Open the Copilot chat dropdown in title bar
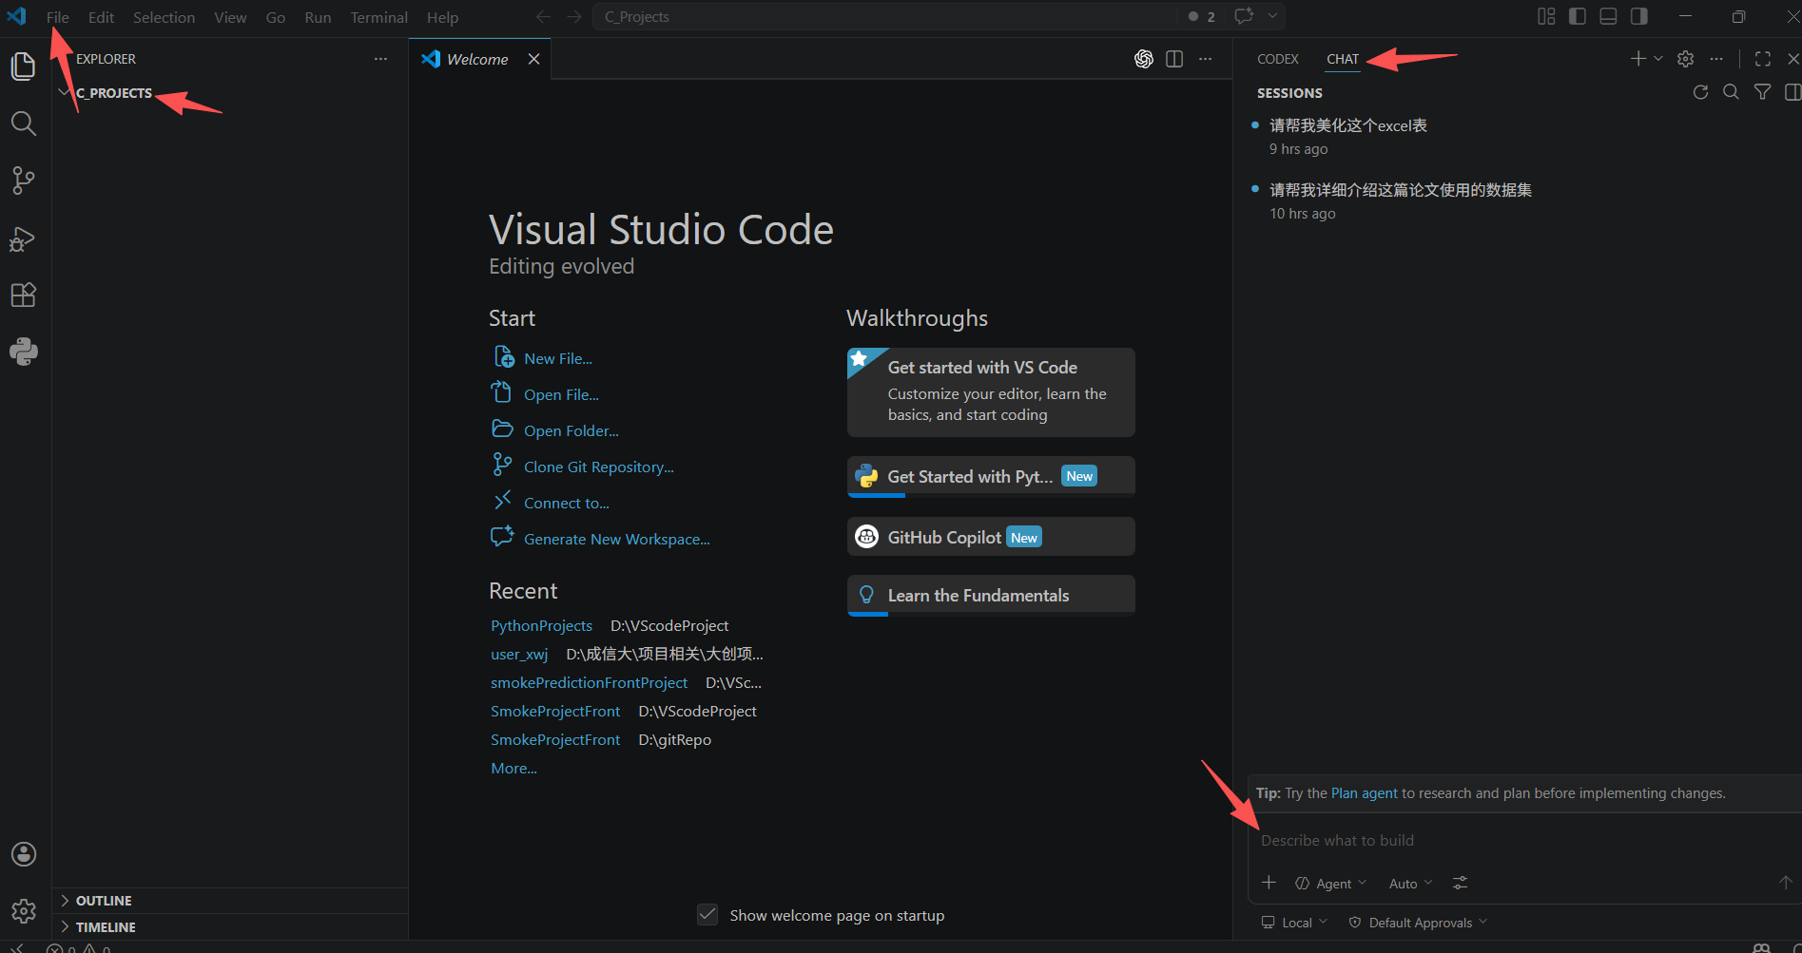 pyautogui.click(x=1272, y=16)
